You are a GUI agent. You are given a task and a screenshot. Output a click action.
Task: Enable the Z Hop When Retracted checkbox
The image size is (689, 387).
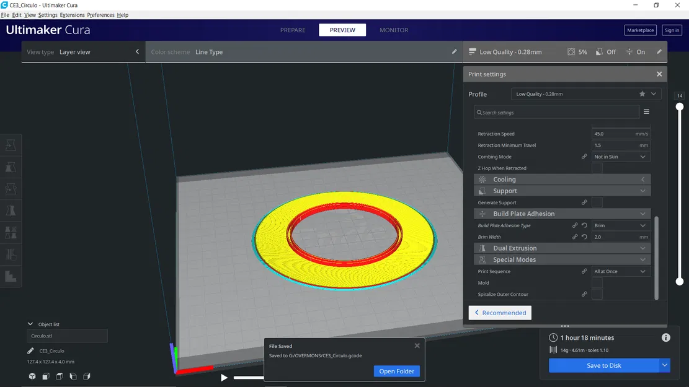597,168
